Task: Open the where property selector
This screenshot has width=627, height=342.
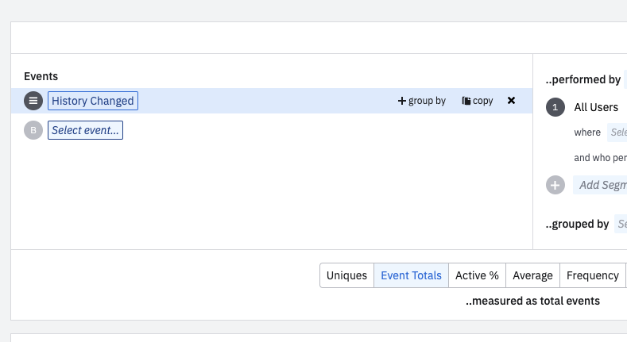Action: pos(617,133)
